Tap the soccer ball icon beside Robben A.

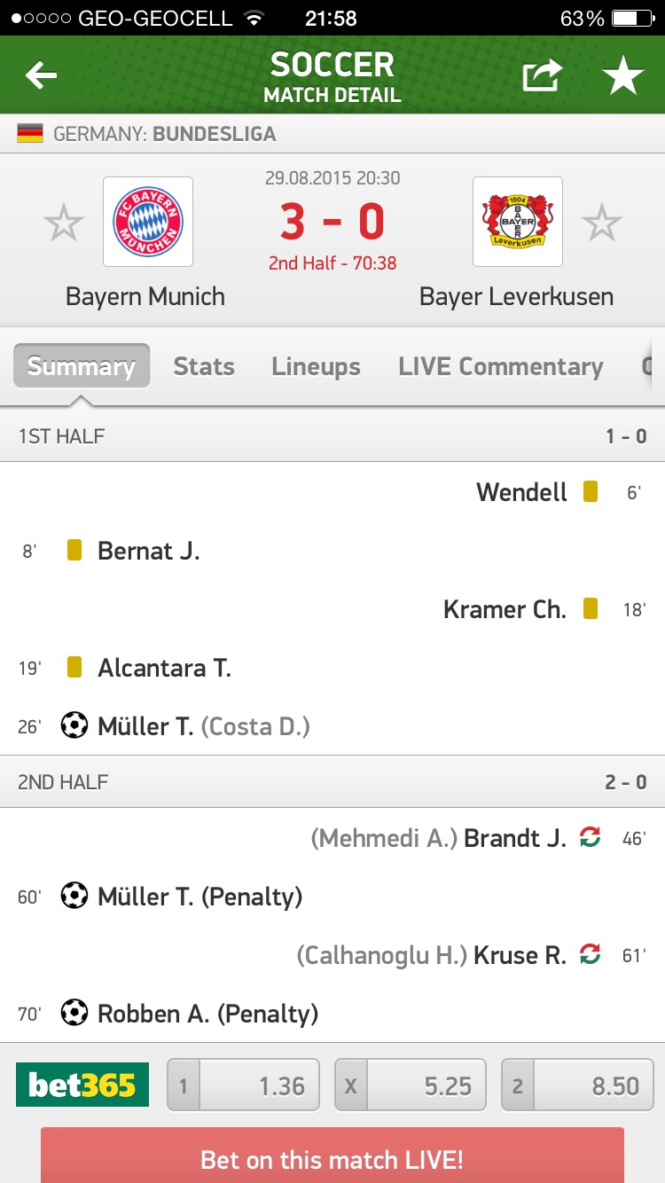74,1013
